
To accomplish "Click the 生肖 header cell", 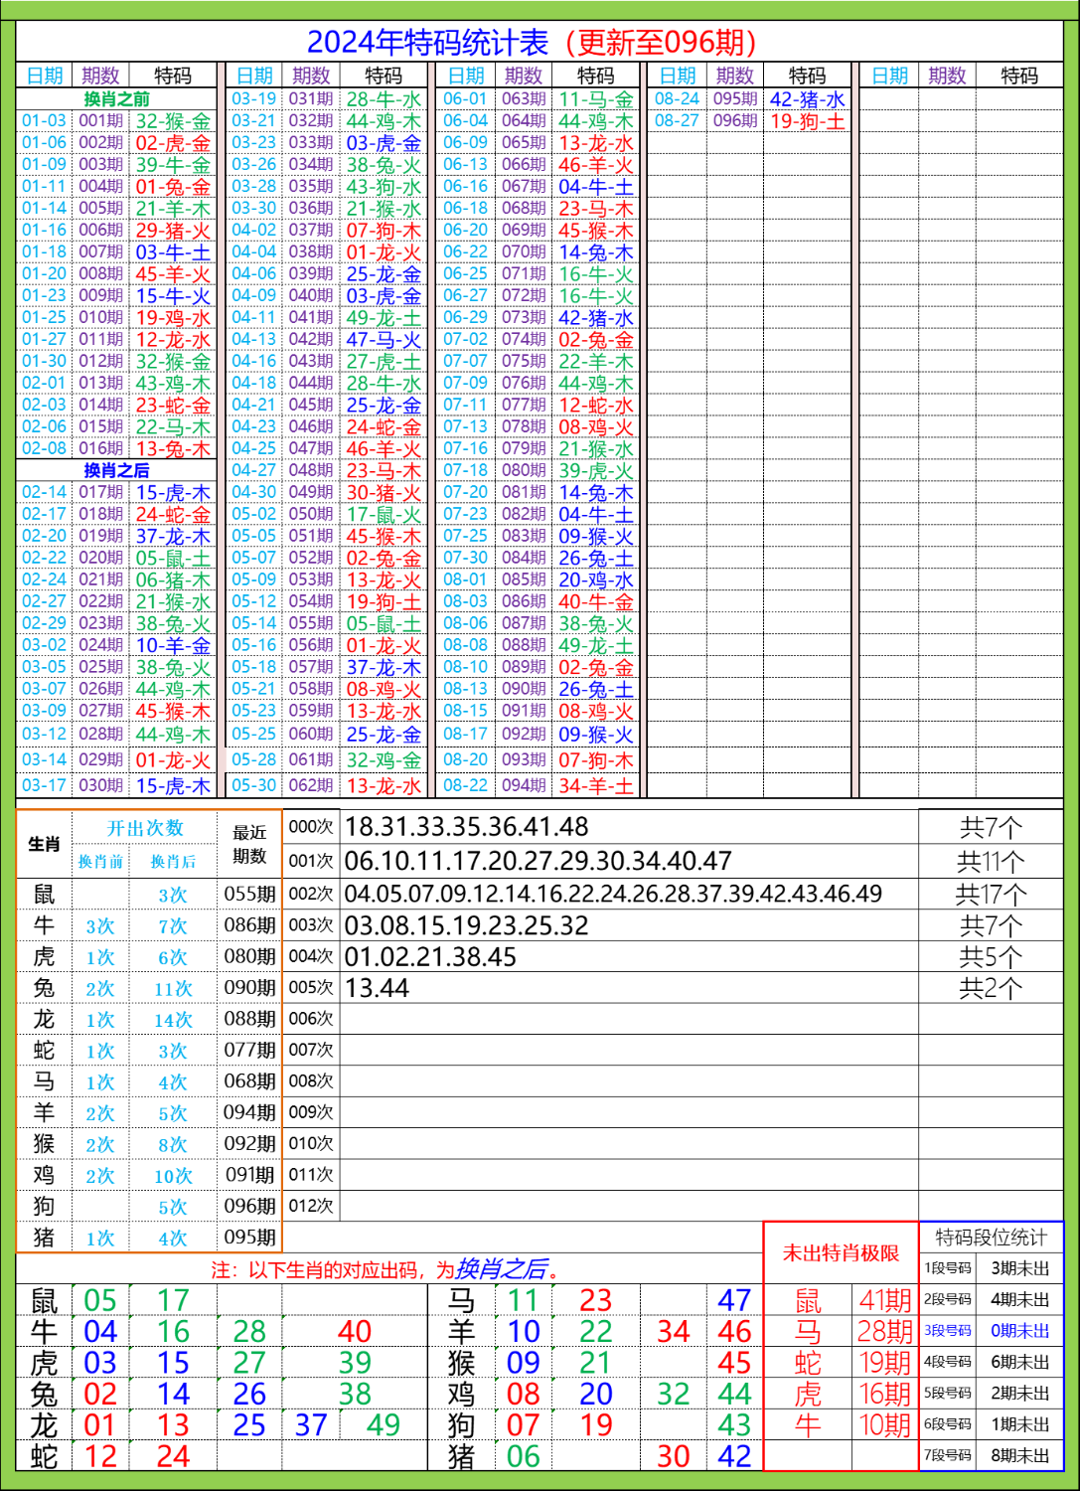I will coord(45,845).
